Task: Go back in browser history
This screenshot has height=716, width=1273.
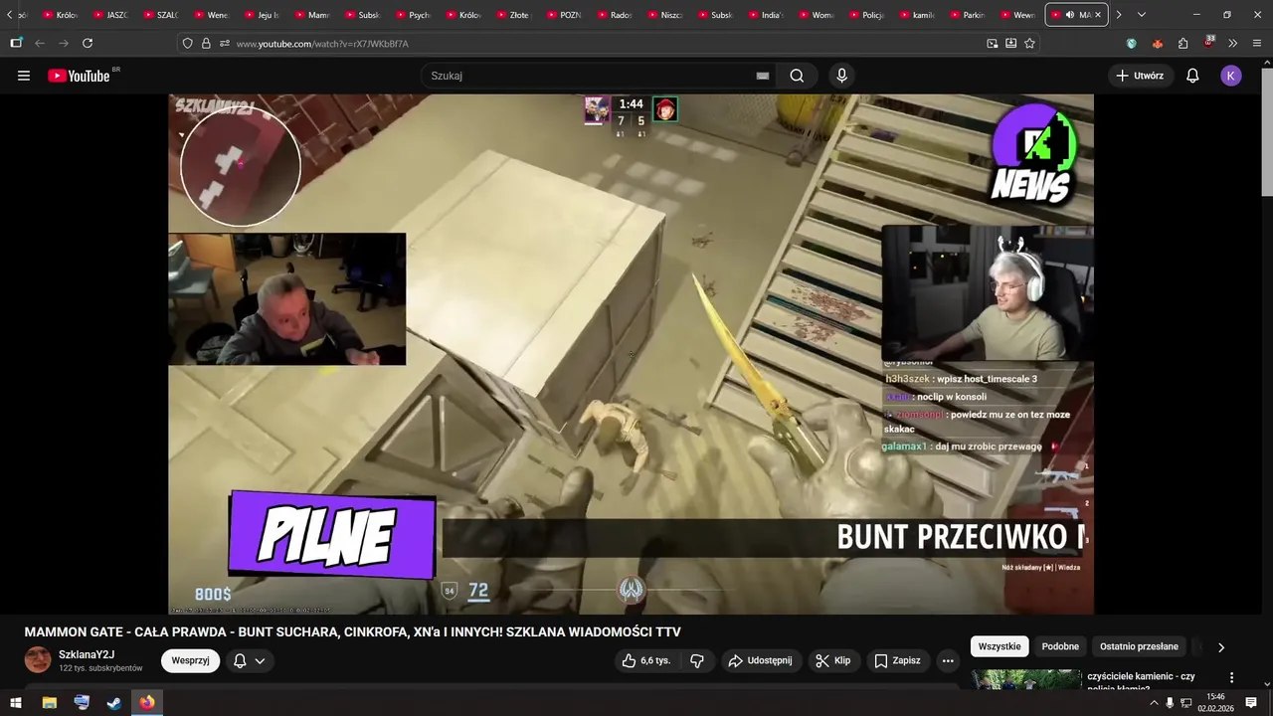Action: (40, 44)
